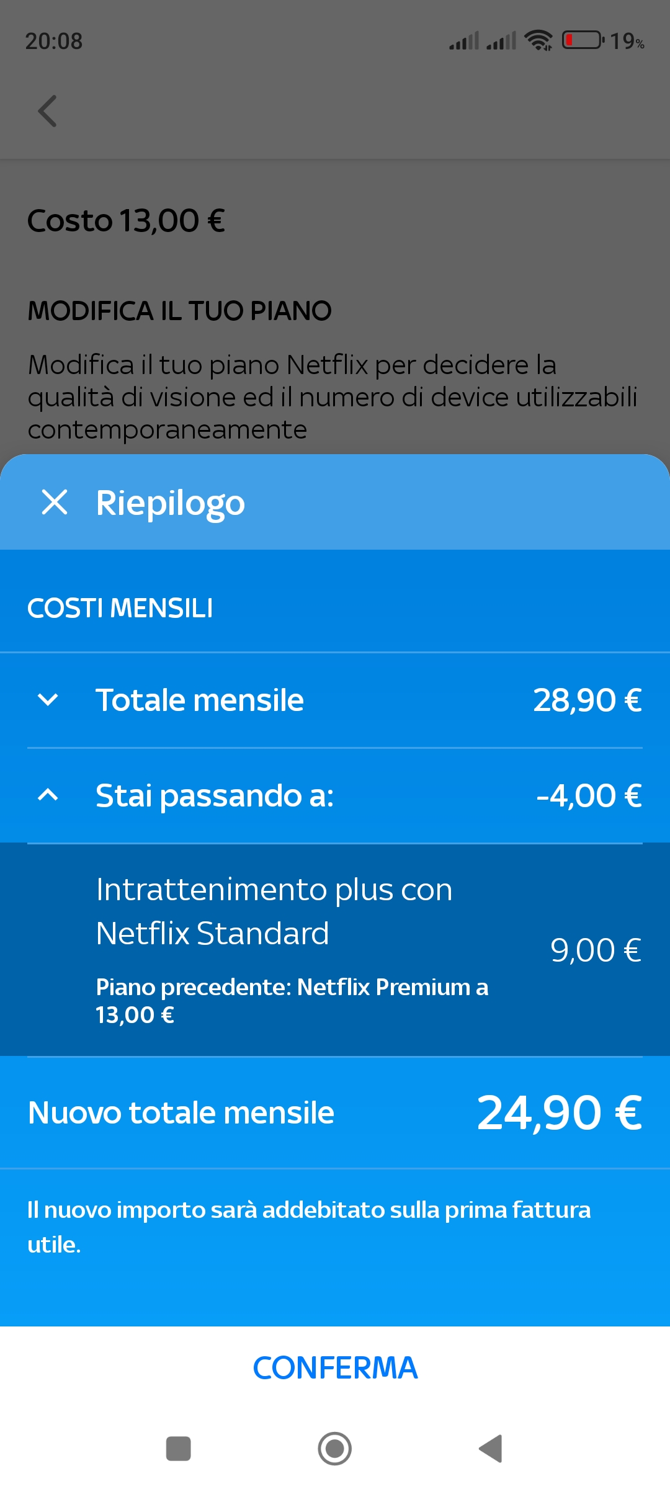Tap the battery indicator in status bar
This screenshot has width=670, height=1489.
click(583, 40)
